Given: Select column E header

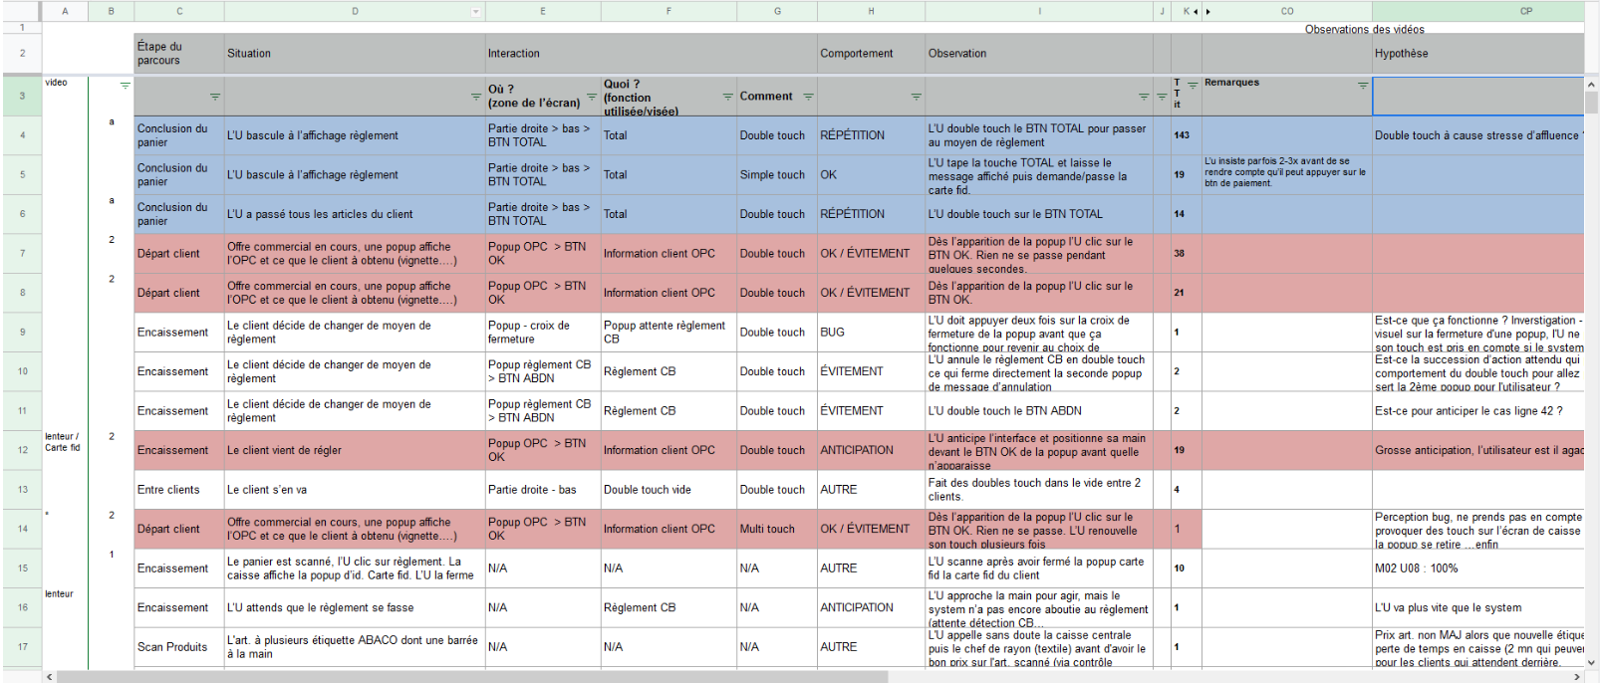Looking at the screenshot, I should pyautogui.click(x=543, y=11).
